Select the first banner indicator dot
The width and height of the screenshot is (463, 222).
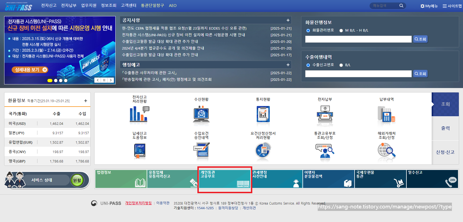click(50, 81)
